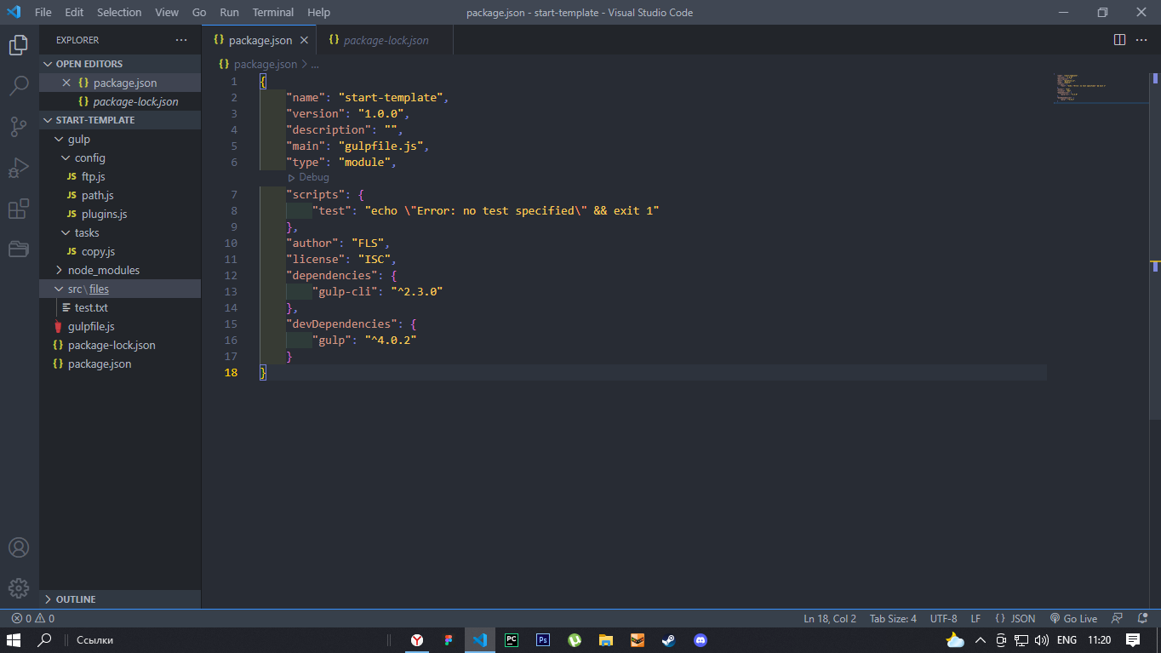Image resolution: width=1161 pixels, height=653 pixels.
Task: Open the Run and Debug view
Action: pyautogui.click(x=19, y=168)
